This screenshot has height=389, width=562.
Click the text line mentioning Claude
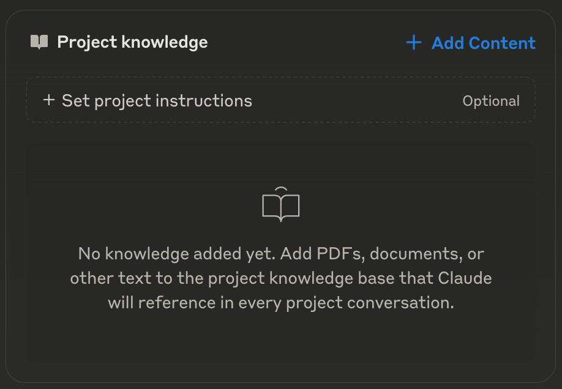click(x=281, y=278)
